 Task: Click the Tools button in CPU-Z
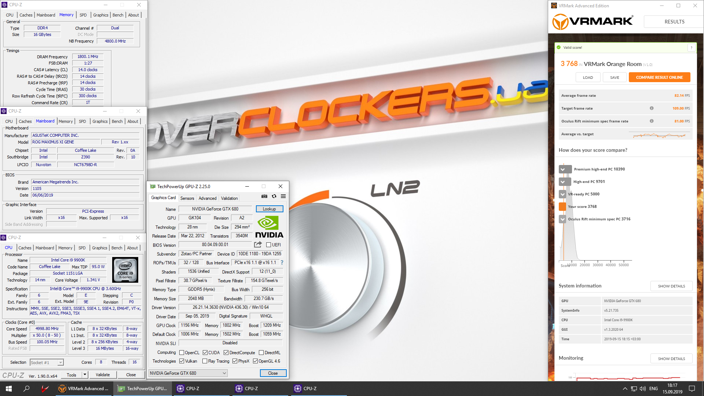(x=71, y=375)
